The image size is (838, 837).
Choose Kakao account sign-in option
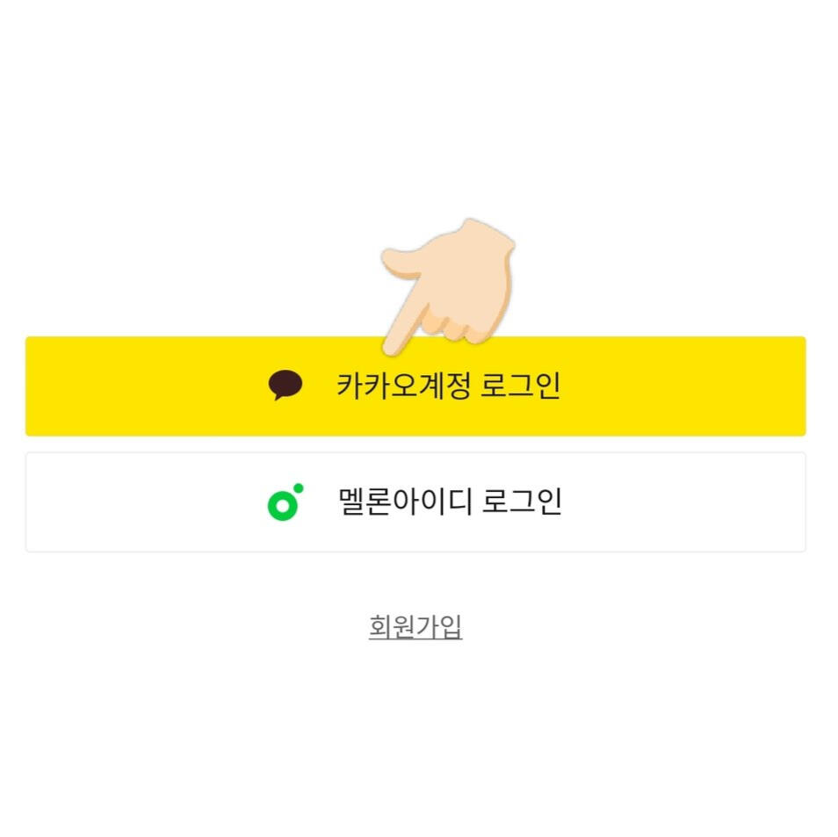coord(415,386)
